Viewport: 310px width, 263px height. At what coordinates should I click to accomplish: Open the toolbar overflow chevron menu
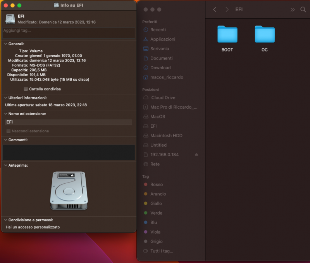click(x=293, y=10)
